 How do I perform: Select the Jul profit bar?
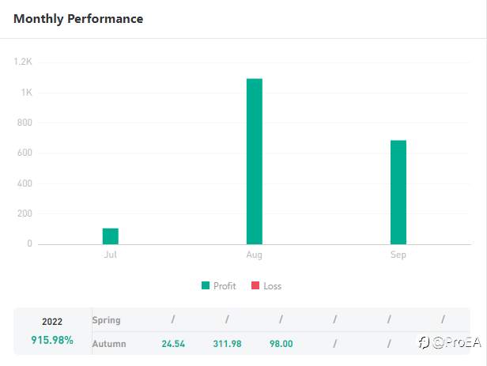coord(111,236)
